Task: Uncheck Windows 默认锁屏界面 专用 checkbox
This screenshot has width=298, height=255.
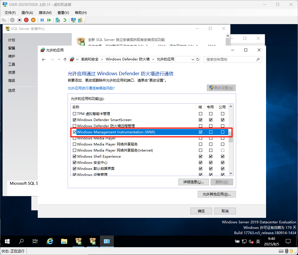Action: point(211,168)
